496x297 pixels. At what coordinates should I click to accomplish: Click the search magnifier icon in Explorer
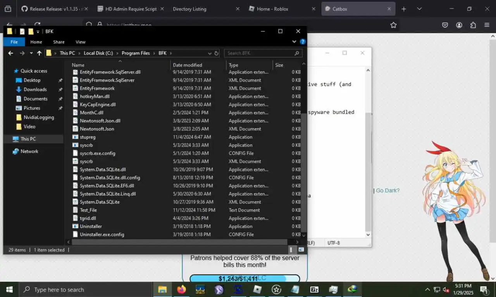pos(297,53)
